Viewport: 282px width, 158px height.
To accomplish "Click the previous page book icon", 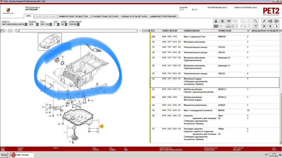I will click(271, 21).
